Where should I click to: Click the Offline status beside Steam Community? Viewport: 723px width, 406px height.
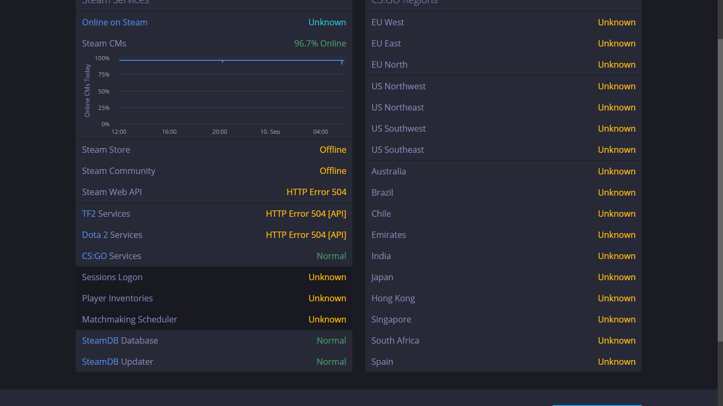coord(333,171)
